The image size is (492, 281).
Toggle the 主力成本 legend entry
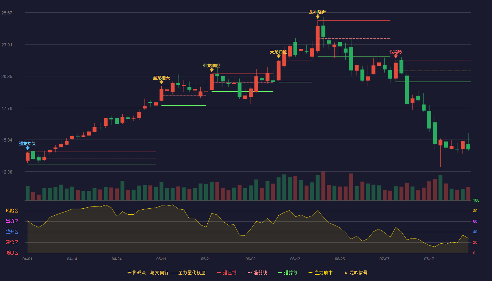pos(321,273)
